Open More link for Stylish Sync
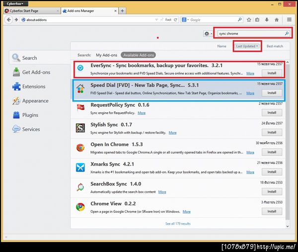 172,133
